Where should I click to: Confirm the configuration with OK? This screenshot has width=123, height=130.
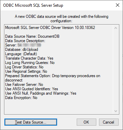coord(87,122)
